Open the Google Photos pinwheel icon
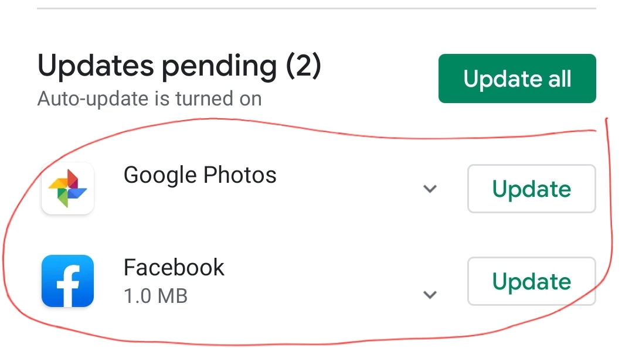 68,188
